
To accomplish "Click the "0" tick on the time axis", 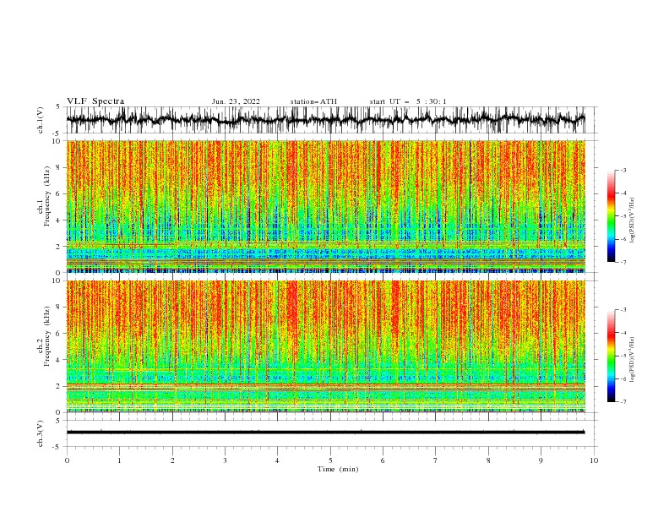I will coord(67,460).
